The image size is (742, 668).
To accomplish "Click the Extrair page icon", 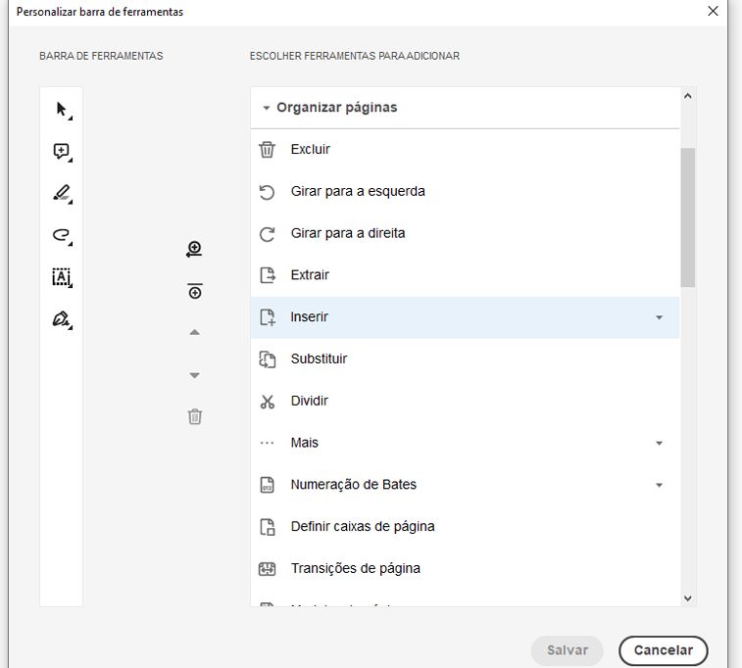I will point(268,275).
